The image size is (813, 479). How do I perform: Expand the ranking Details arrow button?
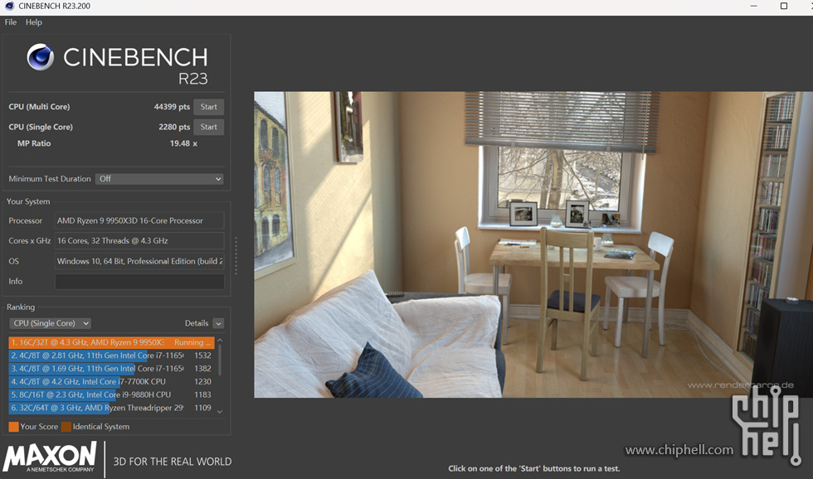tap(218, 324)
